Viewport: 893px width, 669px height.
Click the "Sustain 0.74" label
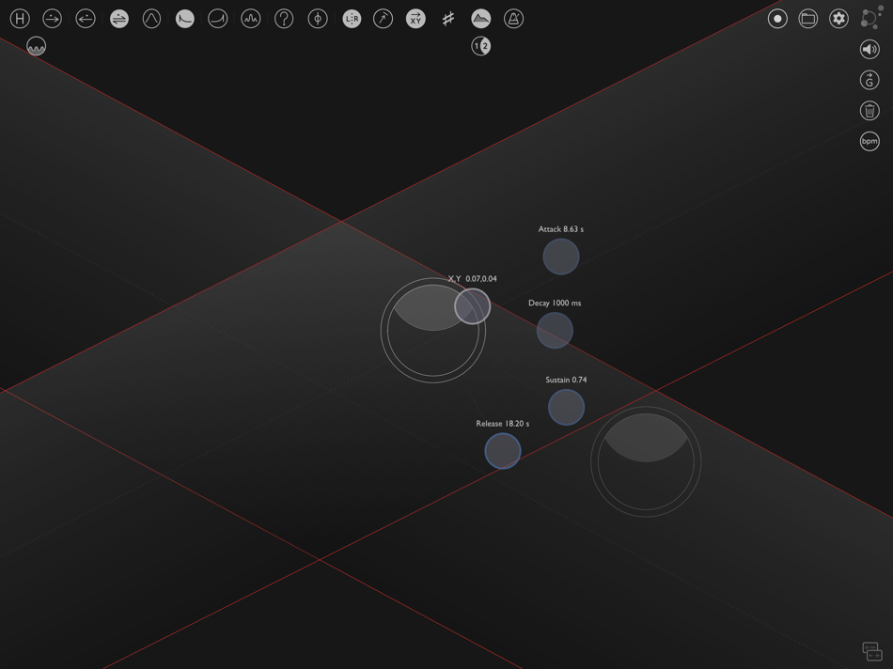[x=566, y=380]
